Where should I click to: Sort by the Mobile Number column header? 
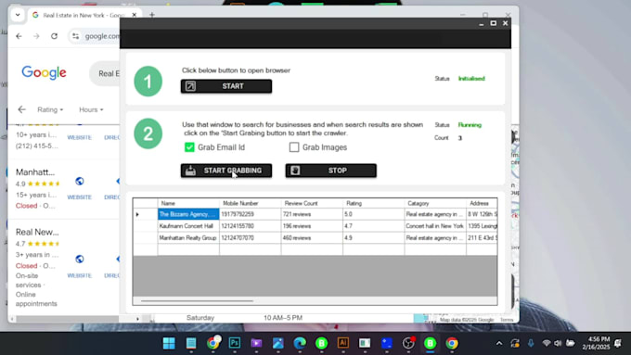pyautogui.click(x=250, y=203)
